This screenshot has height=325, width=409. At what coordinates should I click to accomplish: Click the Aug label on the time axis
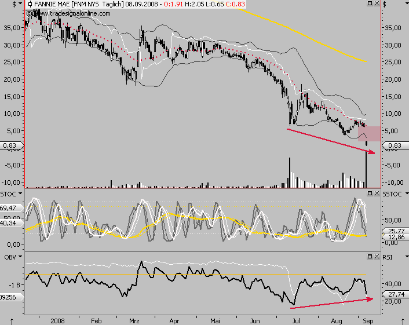click(337, 321)
